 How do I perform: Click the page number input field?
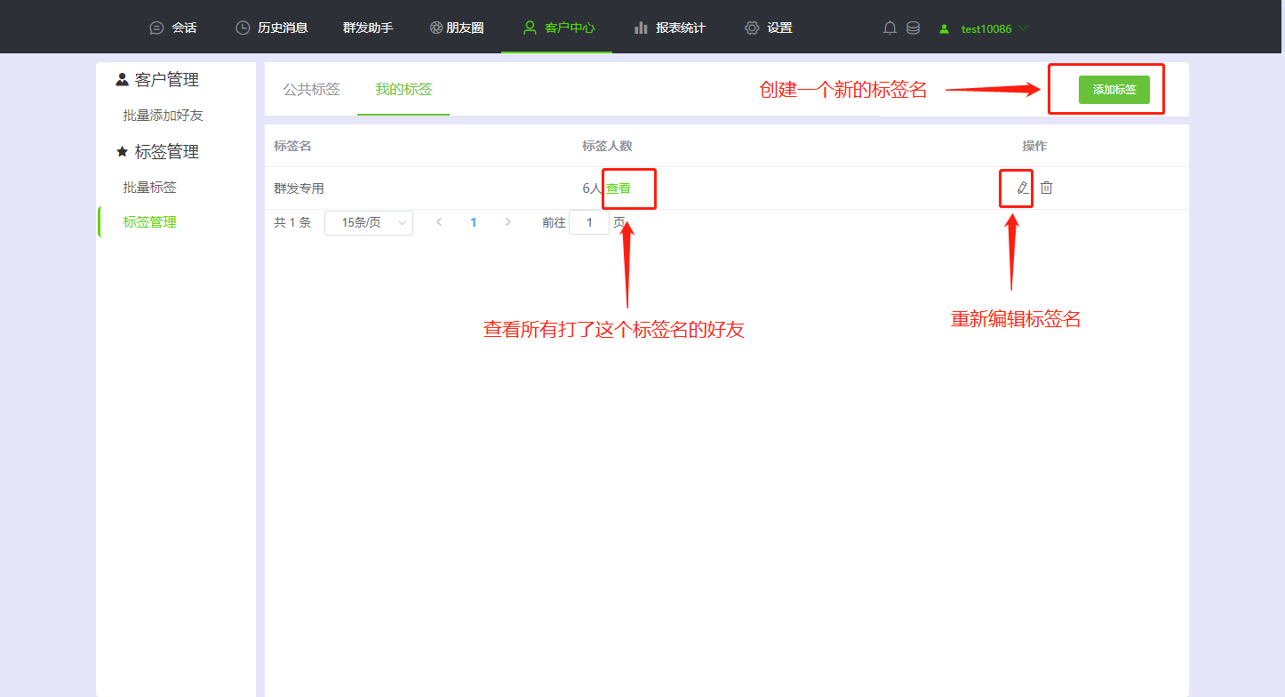pos(589,222)
